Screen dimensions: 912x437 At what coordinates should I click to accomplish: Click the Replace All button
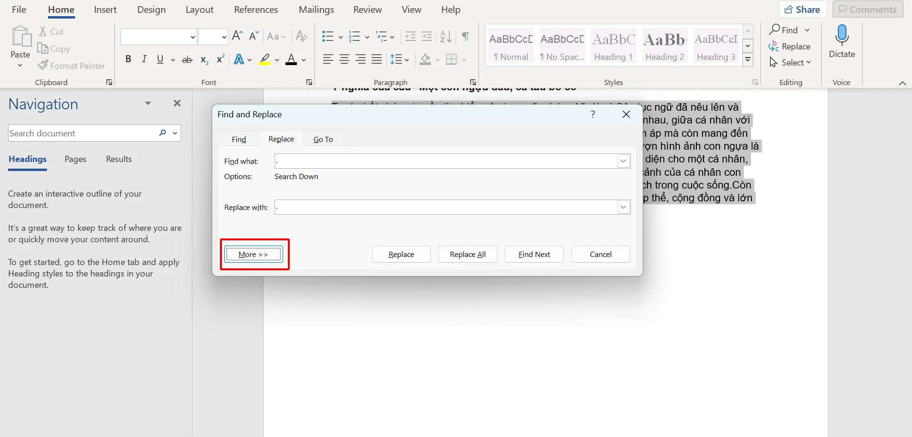[468, 254]
